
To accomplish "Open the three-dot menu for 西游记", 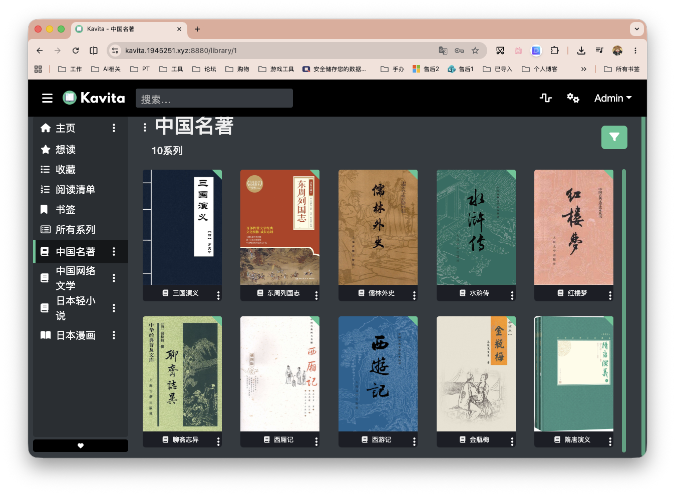I will pyautogui.click(x=414, y=441).
